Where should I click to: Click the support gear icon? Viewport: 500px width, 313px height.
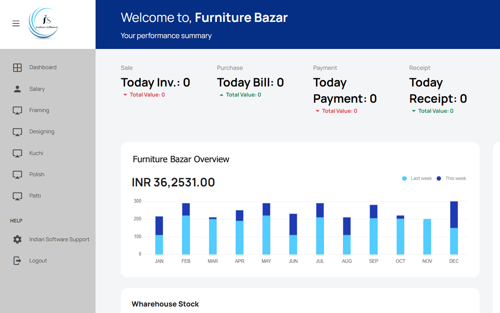pos(17,239)
